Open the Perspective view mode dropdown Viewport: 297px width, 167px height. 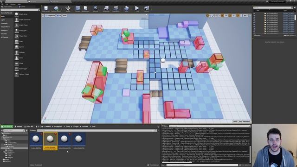[51, 15]
